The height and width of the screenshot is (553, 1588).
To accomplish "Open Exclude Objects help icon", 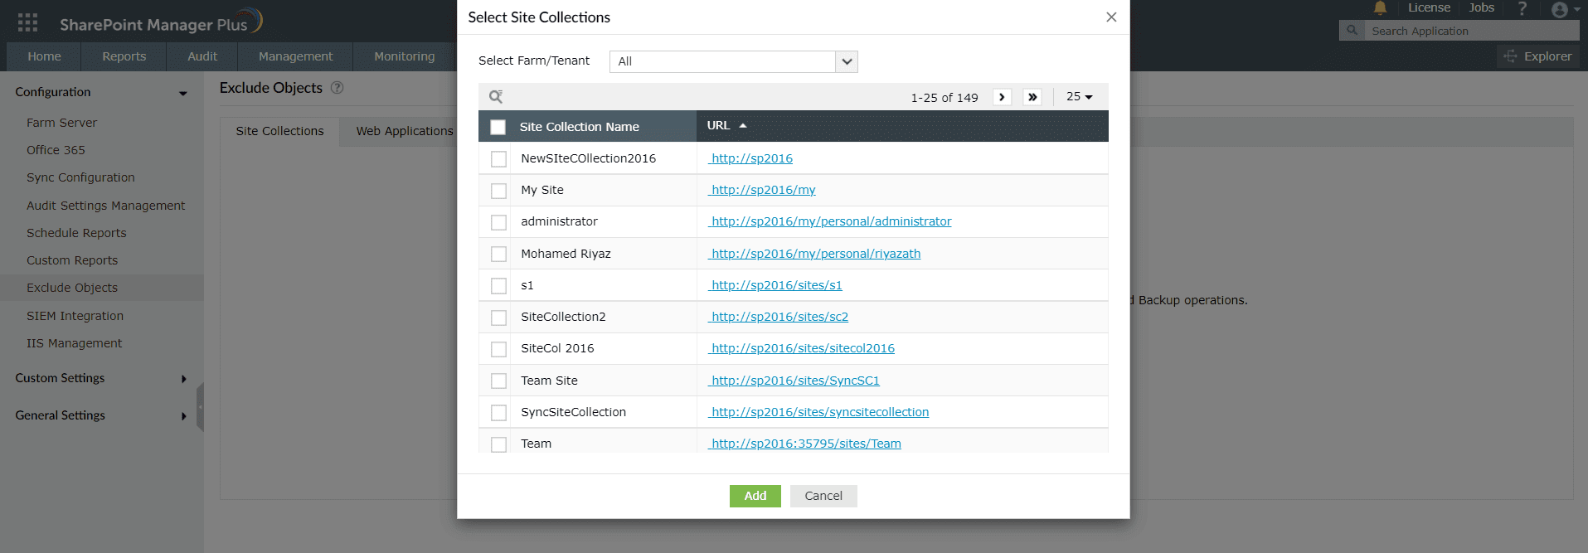I will pos(337,88).
